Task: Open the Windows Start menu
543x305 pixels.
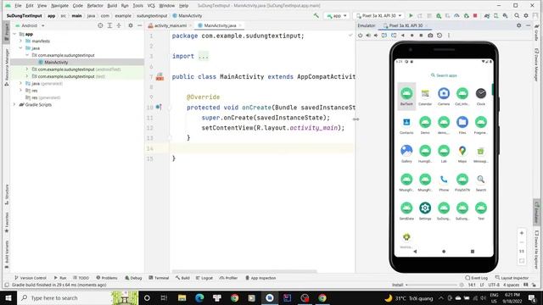Action: (8, 297)
